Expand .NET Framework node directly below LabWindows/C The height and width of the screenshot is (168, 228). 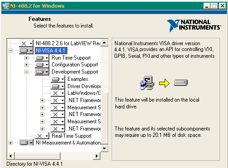coord(42,100)
